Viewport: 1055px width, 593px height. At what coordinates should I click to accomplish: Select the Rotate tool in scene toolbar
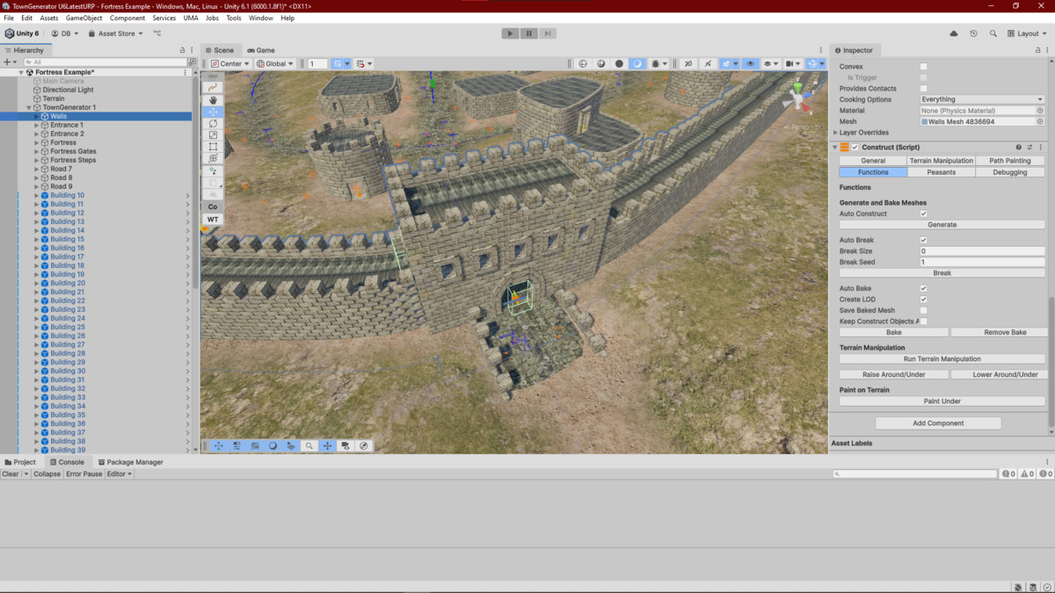click(213, 124)
